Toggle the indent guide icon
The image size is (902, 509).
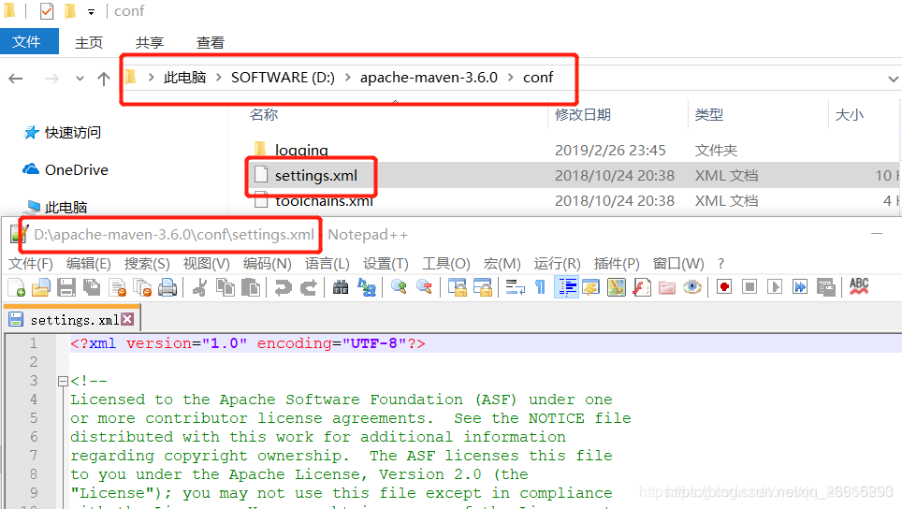click(567, 287)
